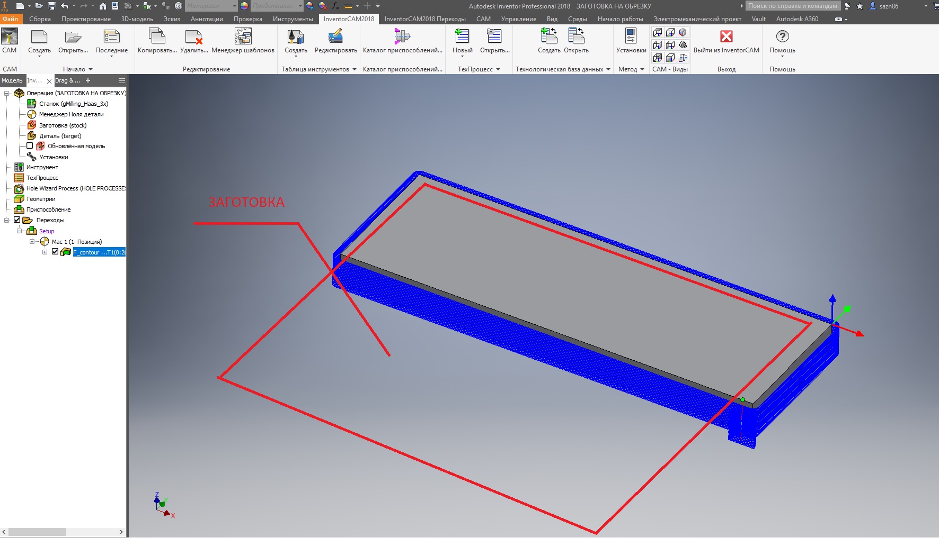The width and height of the screenshot is (939, 538).
Task: Select Станок (gMilling_Haas_3x) in the tree
Action: click(74, 104)
